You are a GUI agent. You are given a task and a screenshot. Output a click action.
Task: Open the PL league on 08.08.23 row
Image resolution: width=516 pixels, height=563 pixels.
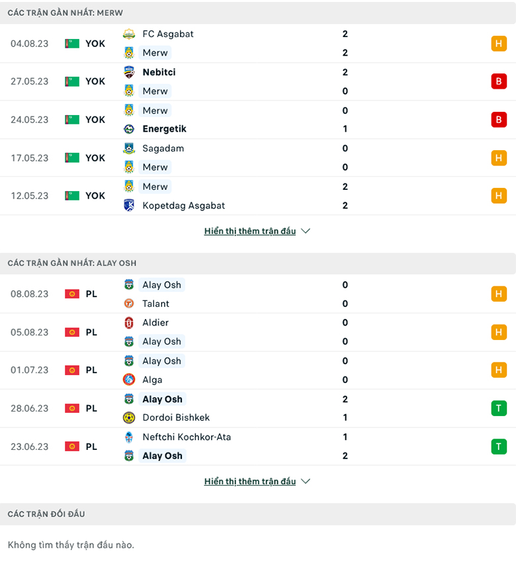click(x=91, y=294)
